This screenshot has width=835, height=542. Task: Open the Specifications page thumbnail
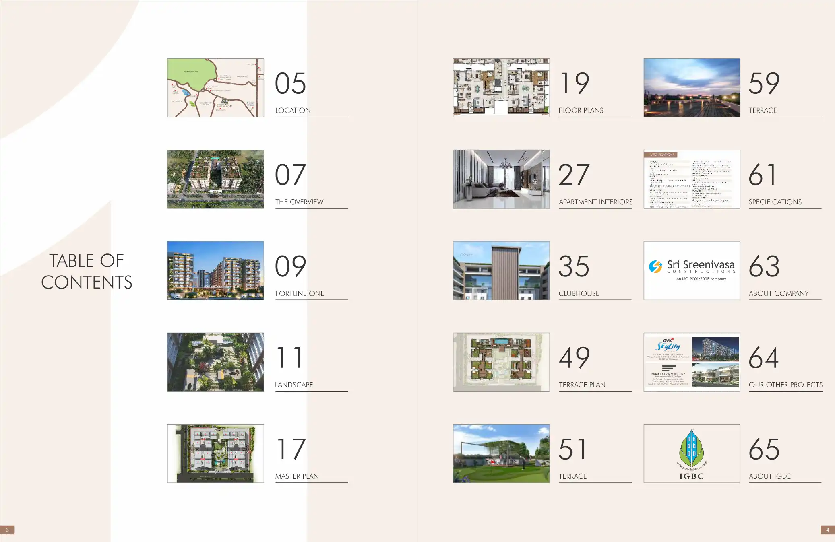tap(691, 179)
